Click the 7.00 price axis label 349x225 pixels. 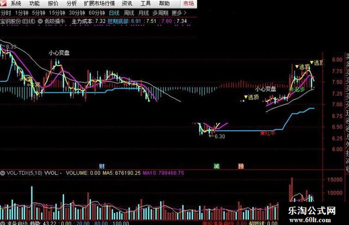(337, 105)
